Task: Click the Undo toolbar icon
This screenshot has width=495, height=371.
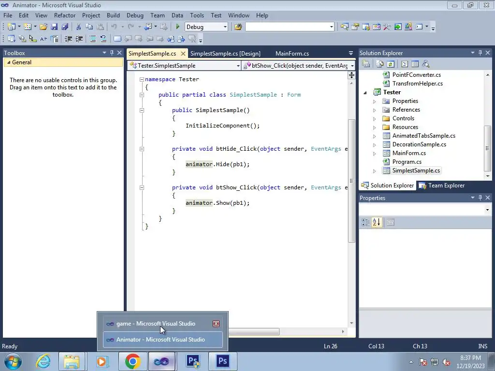Action: tap(114, 27)
